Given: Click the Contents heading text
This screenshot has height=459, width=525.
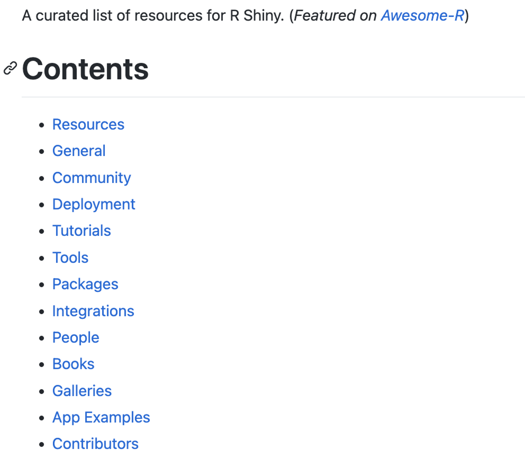Looking at the screenshot, I should click(x=85, y=69).
